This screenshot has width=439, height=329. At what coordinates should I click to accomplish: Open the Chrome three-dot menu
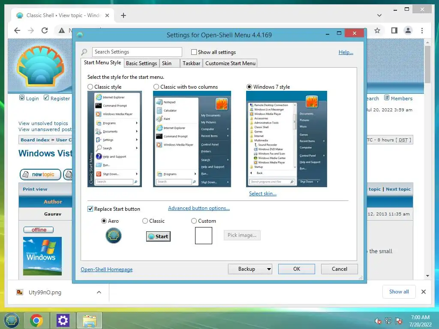(422, 30)
